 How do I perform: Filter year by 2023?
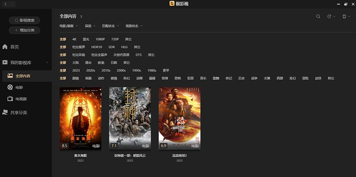[x=76, y=70]
